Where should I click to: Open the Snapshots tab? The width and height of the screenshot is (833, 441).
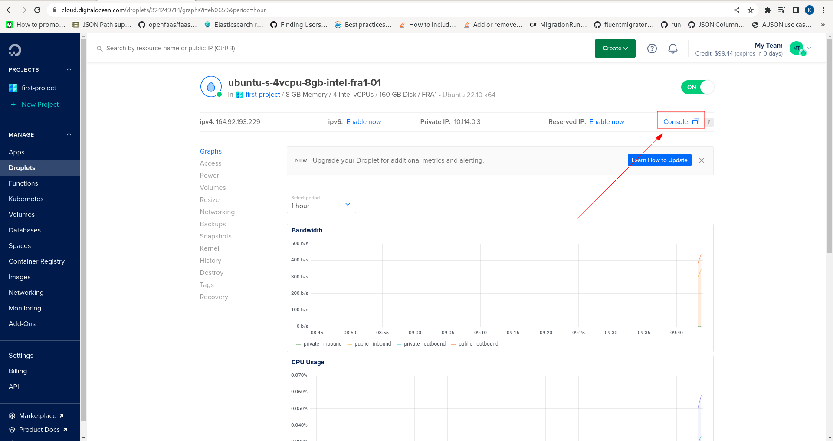[216, 236]
